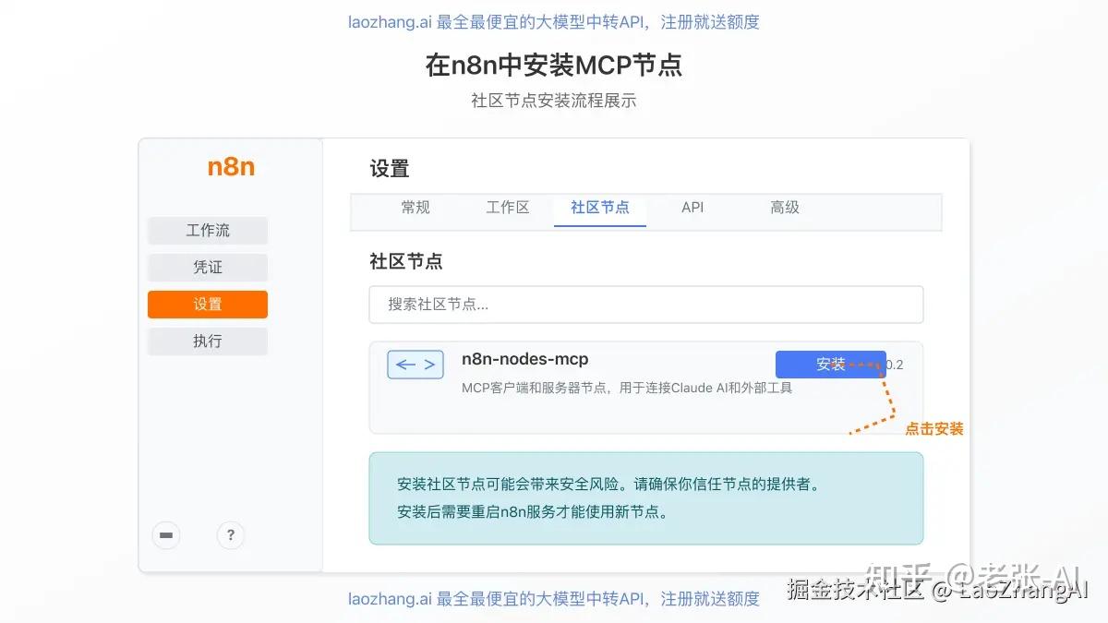Select 设置 in the sidebar

[207, 304]
